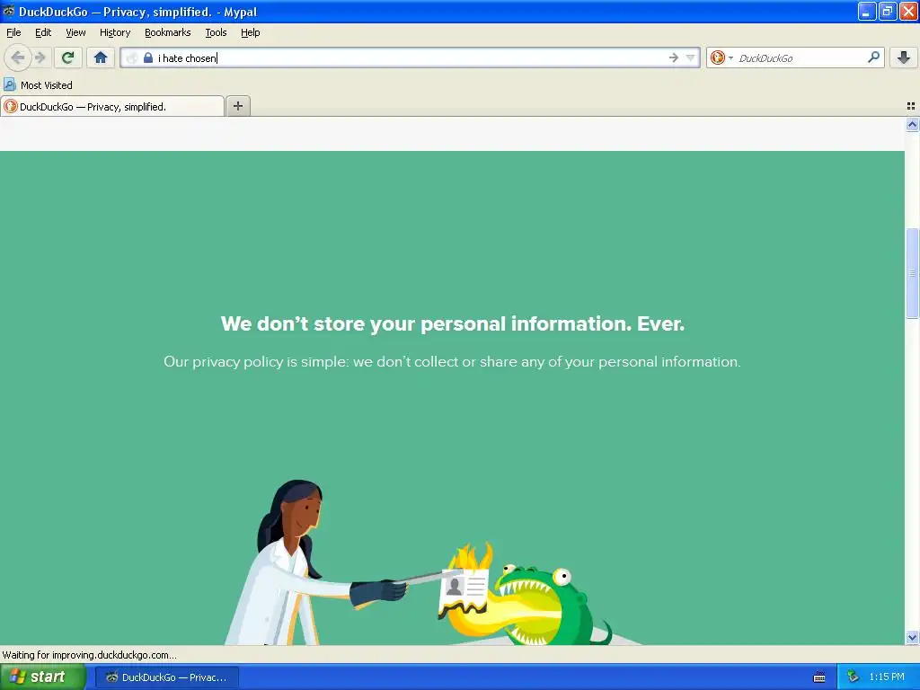Minimize the Mypal browser window

[x=867, y=11]
